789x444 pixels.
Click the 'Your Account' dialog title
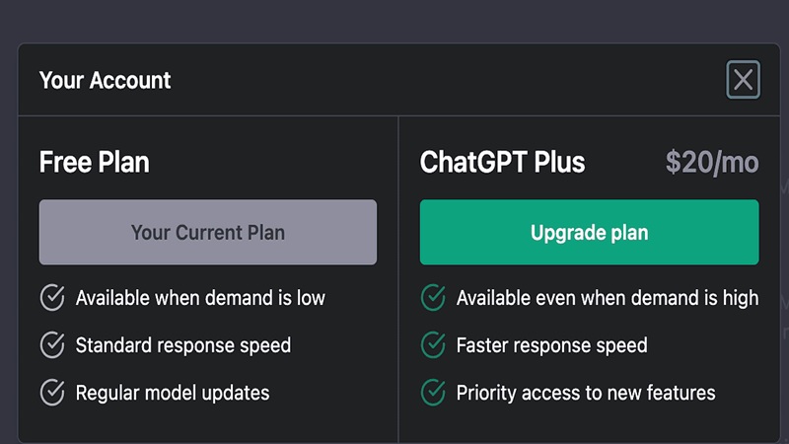tap(105, 80)
